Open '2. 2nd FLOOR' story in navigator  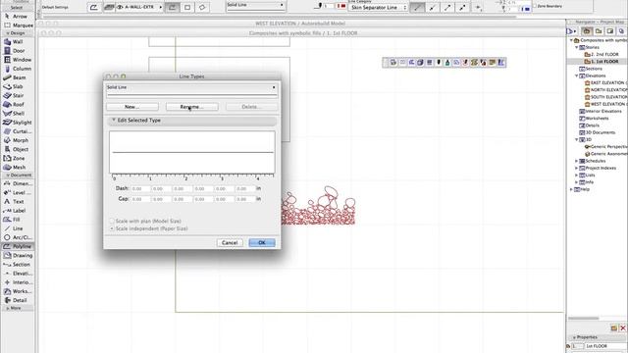[x=602, y=55]
